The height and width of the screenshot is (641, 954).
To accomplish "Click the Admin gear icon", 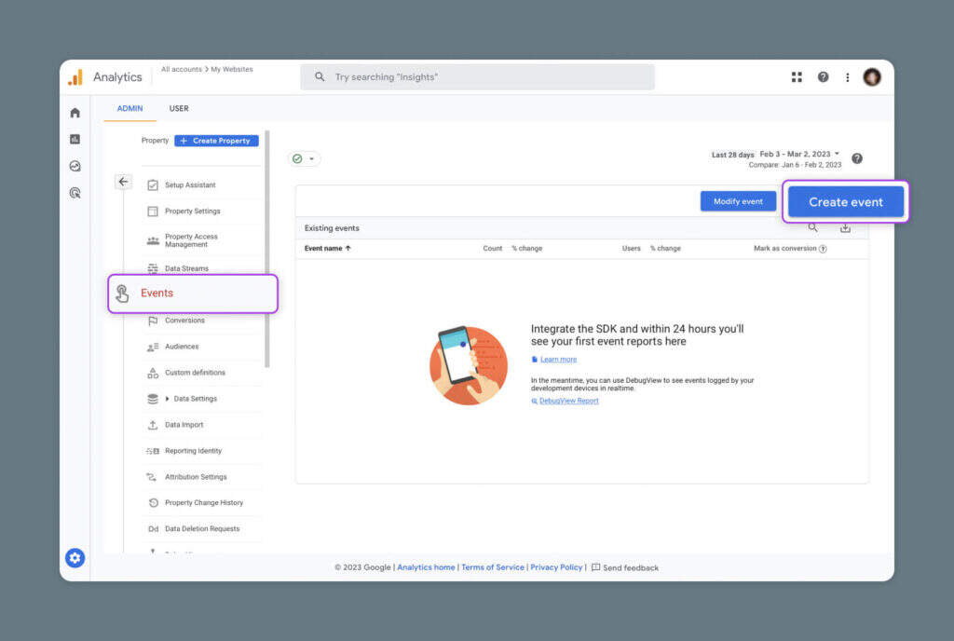I will [75, 558].
